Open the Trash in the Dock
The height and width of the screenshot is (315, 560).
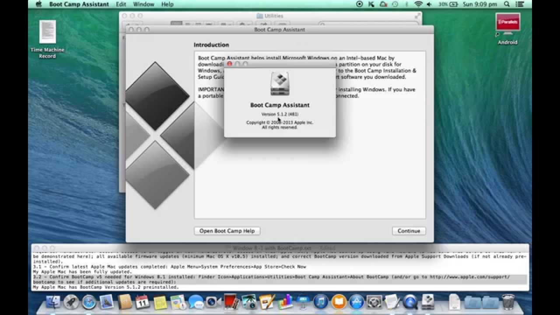[508, 303]
